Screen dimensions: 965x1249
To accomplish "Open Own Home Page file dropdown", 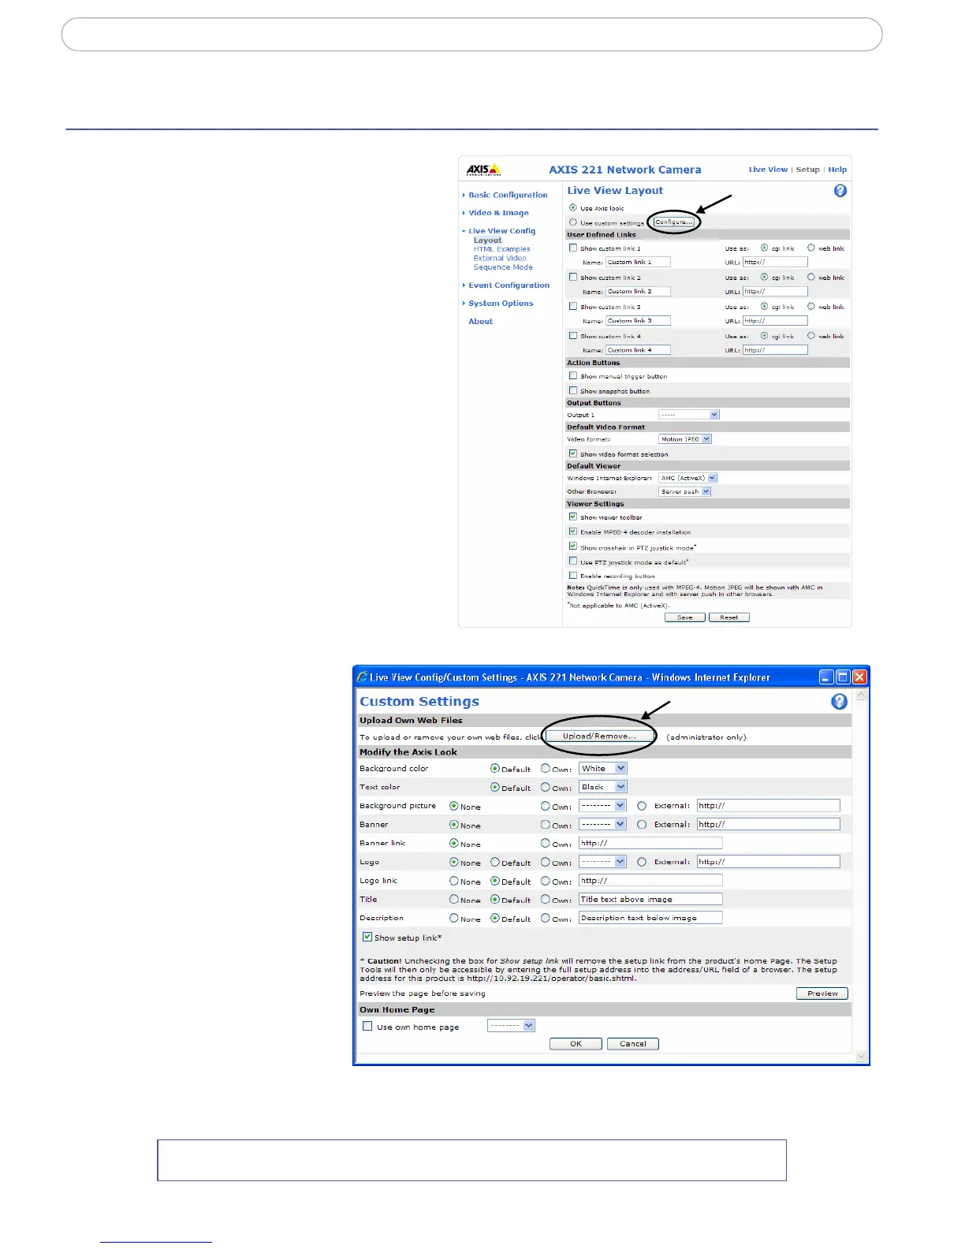I will 511,1026.
